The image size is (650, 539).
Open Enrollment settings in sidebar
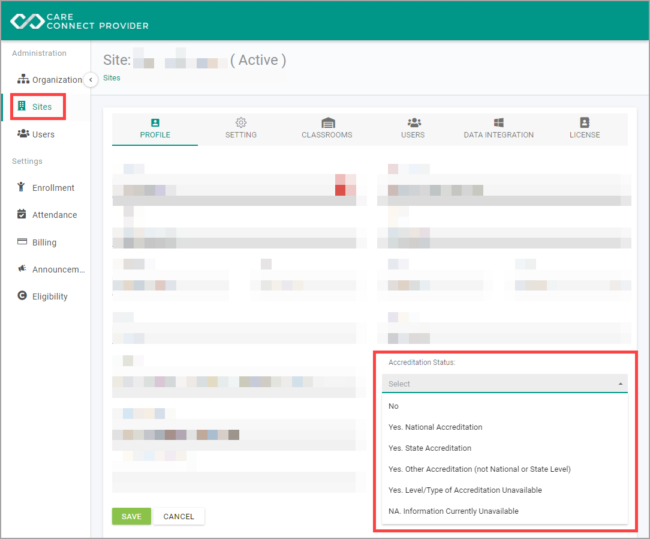click(46, 187)
